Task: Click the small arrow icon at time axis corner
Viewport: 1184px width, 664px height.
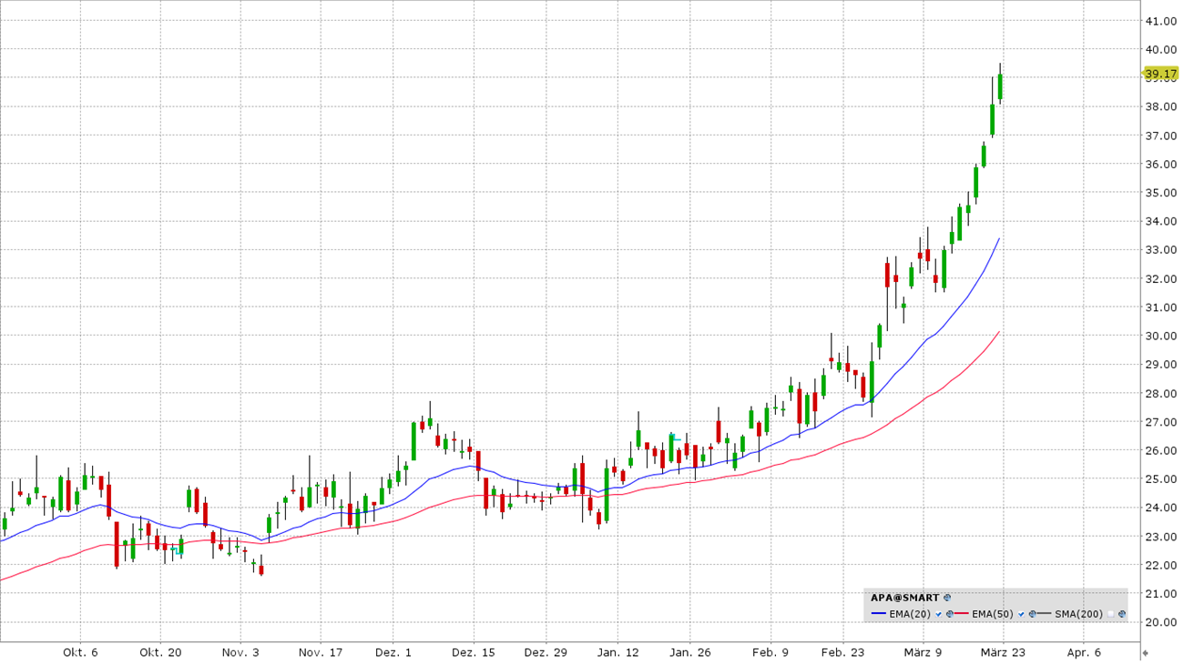Action: point(1145,652)
